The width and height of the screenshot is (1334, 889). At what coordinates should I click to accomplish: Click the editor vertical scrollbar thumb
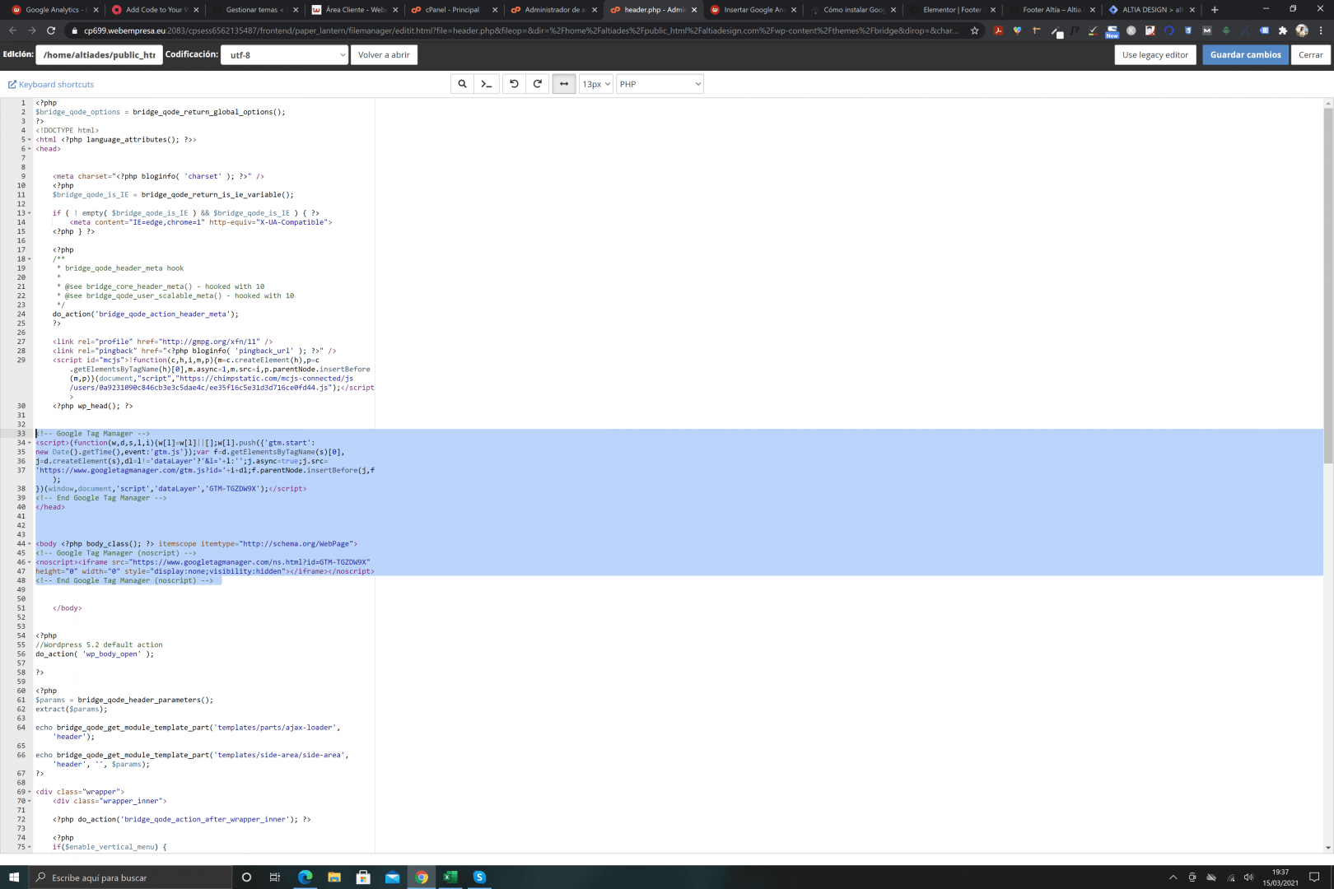[x=1327, y=285]
